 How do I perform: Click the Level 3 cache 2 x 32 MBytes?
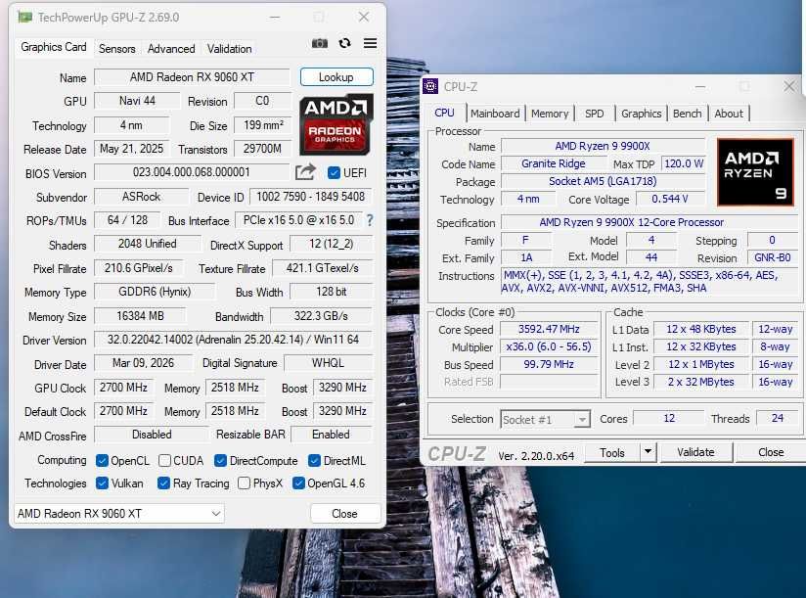701,382
